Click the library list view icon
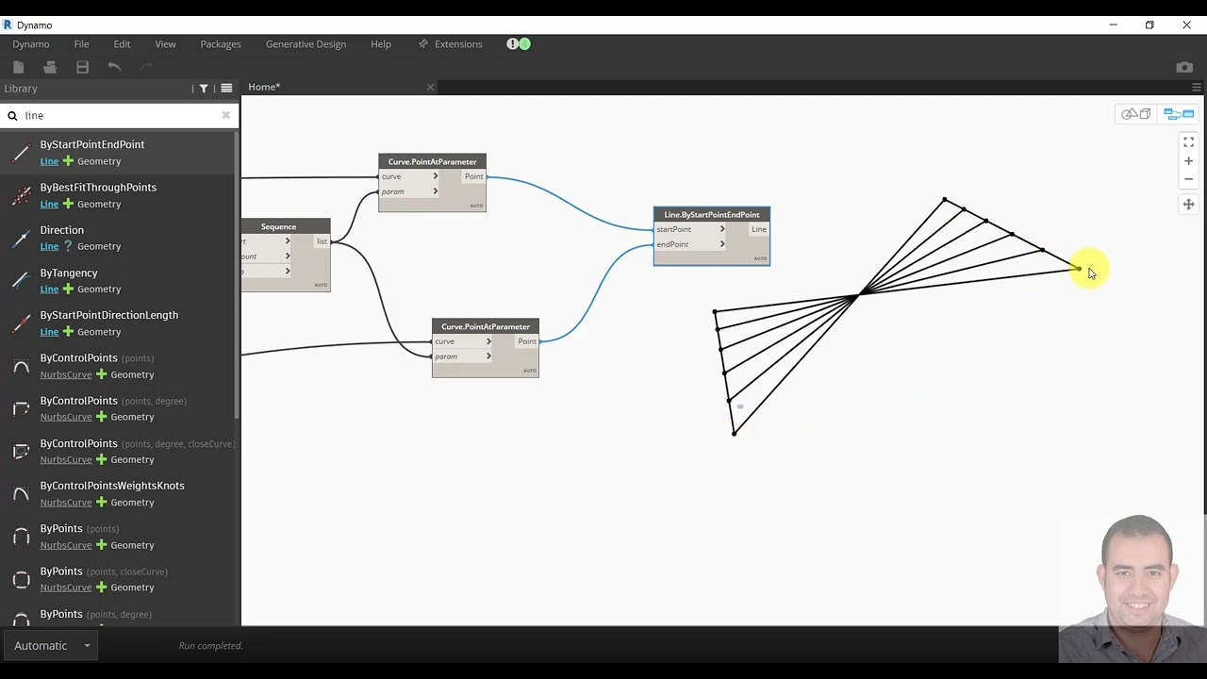1207x679 pixels. click(x=226, y=89)
